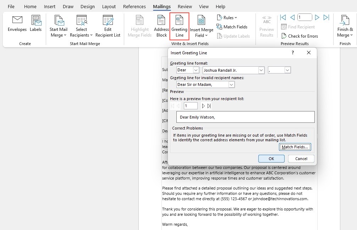Expand the punctuation comma dropdown
Screen dimensions: 357x230
(287, 70)
